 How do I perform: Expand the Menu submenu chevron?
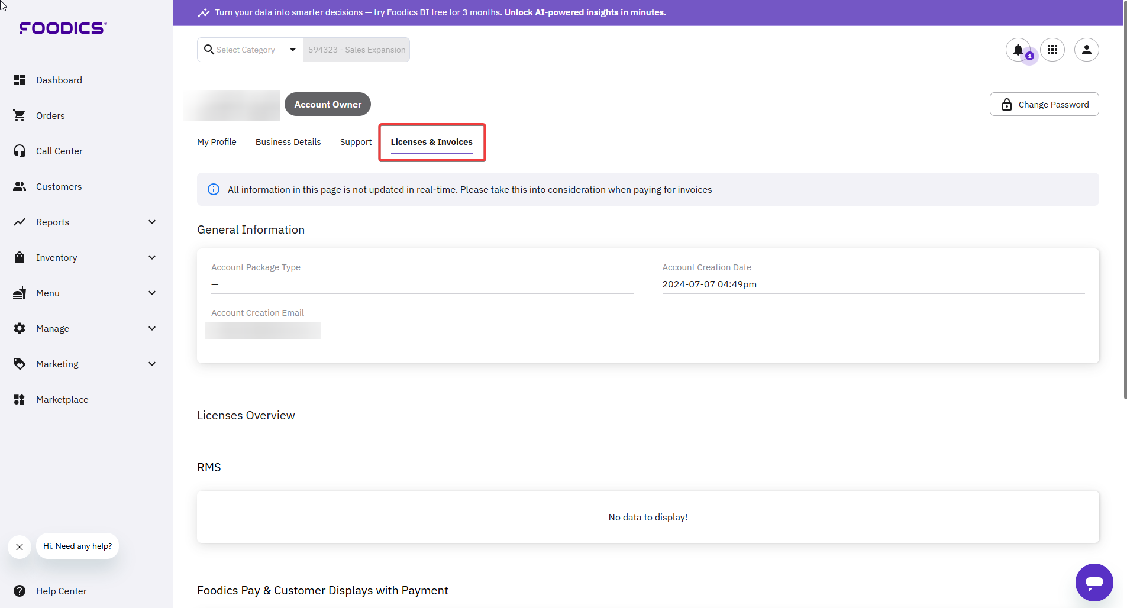click(x=152, y=293)
